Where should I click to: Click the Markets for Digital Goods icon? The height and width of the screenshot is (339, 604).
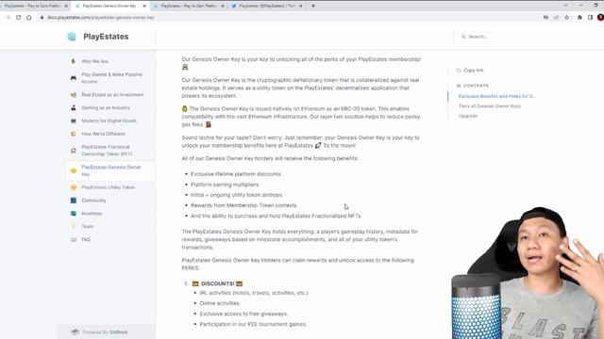pyautogui.click(x=74, y=121)
